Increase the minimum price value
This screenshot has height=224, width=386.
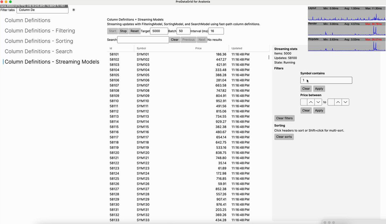tap(311, 102)
